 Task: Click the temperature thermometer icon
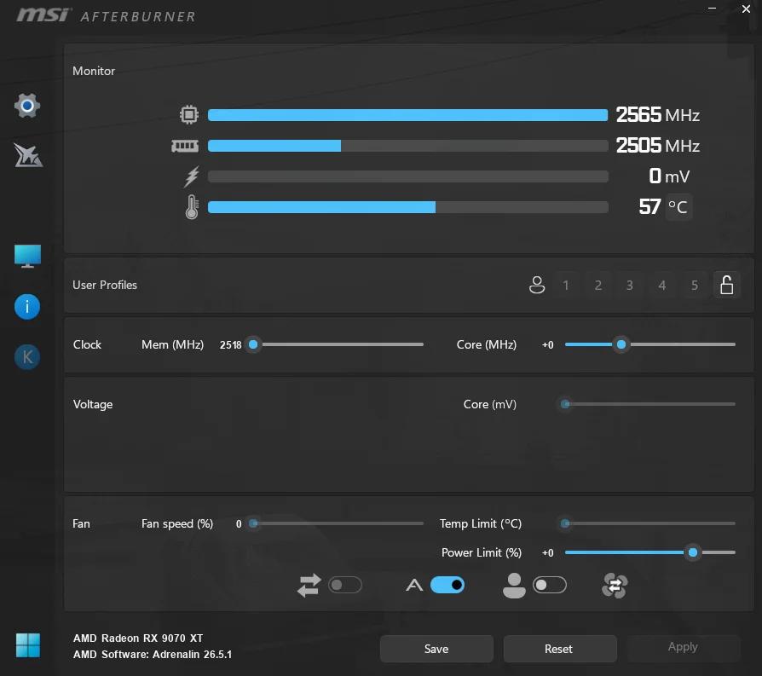click(192, 207)
